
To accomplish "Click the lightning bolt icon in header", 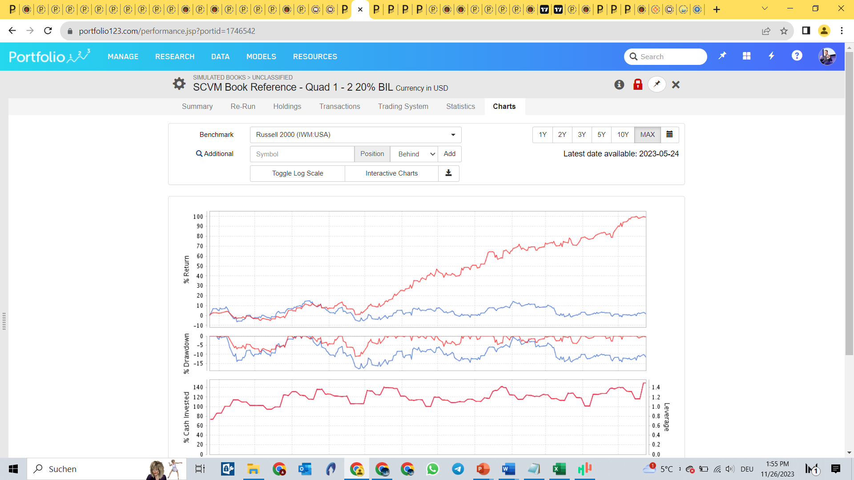I will pyautogui.click(x=772, y=56).
